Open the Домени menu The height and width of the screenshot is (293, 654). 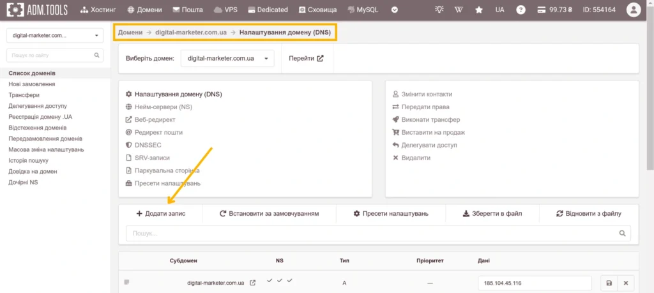coord(144,10)
